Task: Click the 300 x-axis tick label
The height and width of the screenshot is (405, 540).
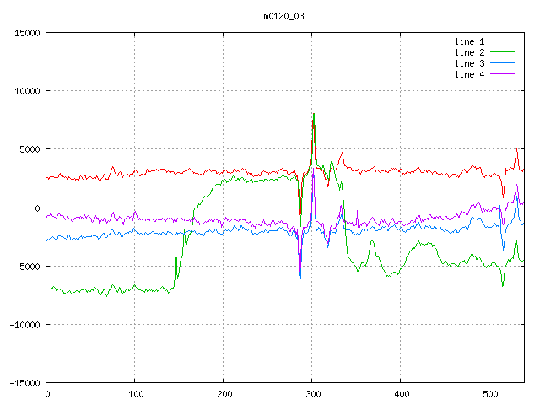Action: pyautogui.click(x=312, y=394)
